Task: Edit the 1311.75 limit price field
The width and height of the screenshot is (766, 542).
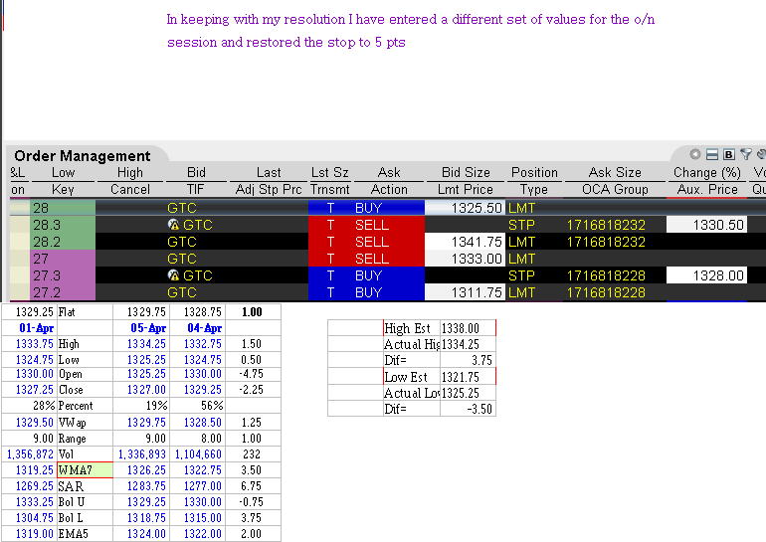Action: (x=466, y=292)
